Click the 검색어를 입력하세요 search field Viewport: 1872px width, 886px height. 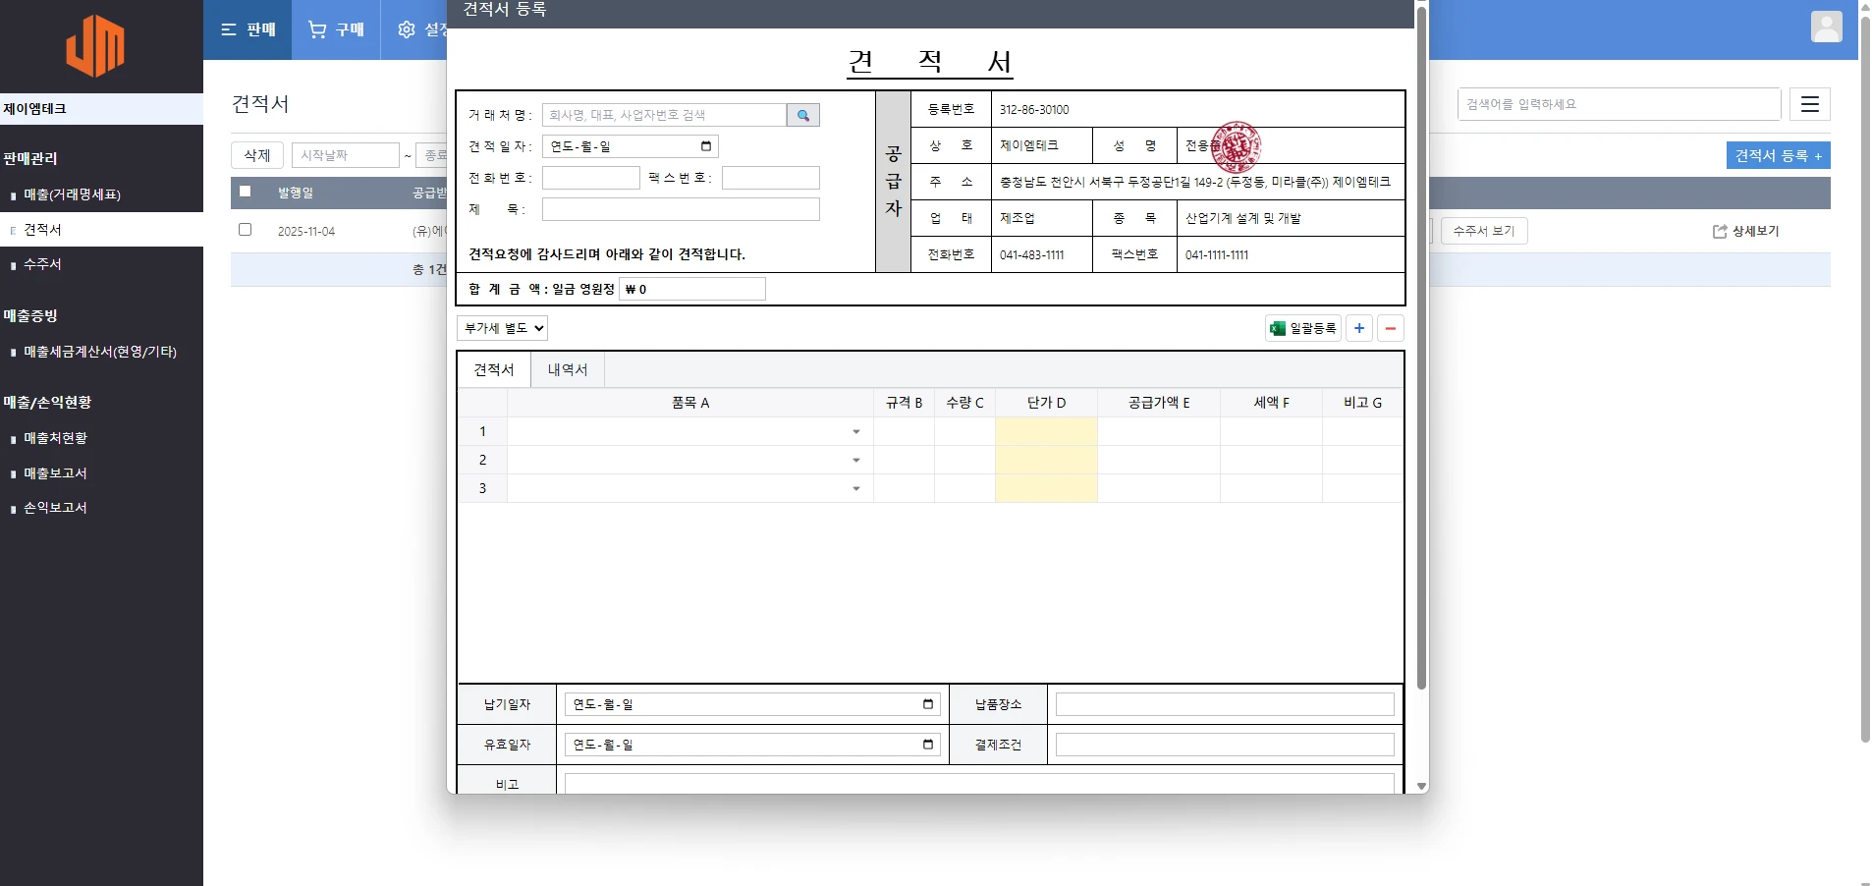tap(1617, 104)
